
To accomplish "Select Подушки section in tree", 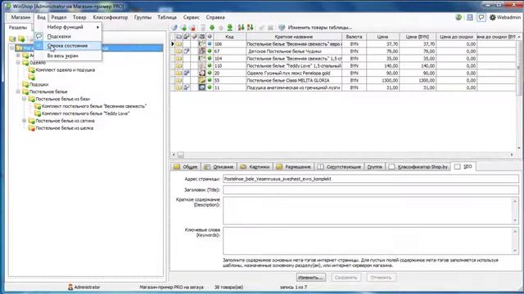I will 38,85.
